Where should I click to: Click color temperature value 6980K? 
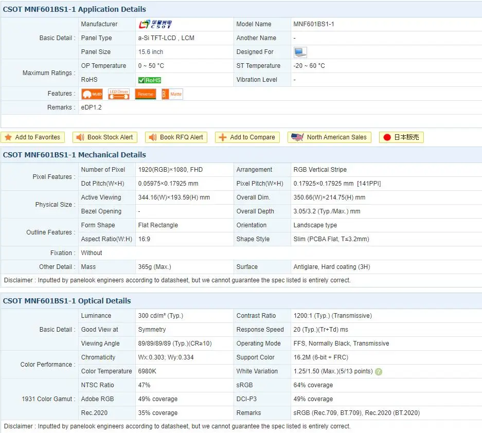[x=147, y=371]
